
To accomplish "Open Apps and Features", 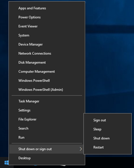I will click(47, 8).
